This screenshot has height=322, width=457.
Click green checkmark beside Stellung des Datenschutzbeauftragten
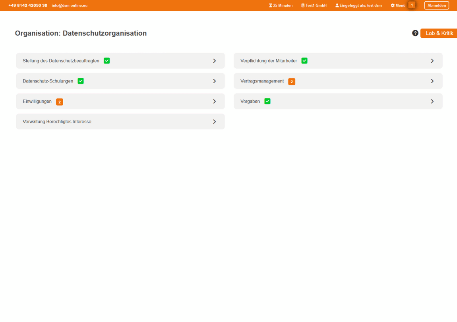click(107, 61)
